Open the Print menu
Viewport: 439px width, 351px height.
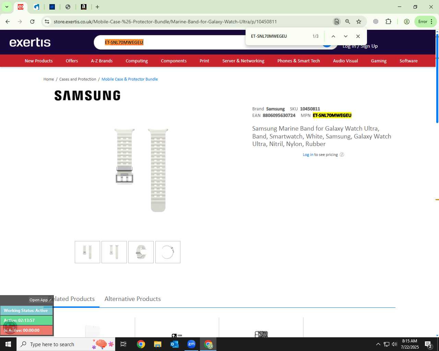pos(204,61)
